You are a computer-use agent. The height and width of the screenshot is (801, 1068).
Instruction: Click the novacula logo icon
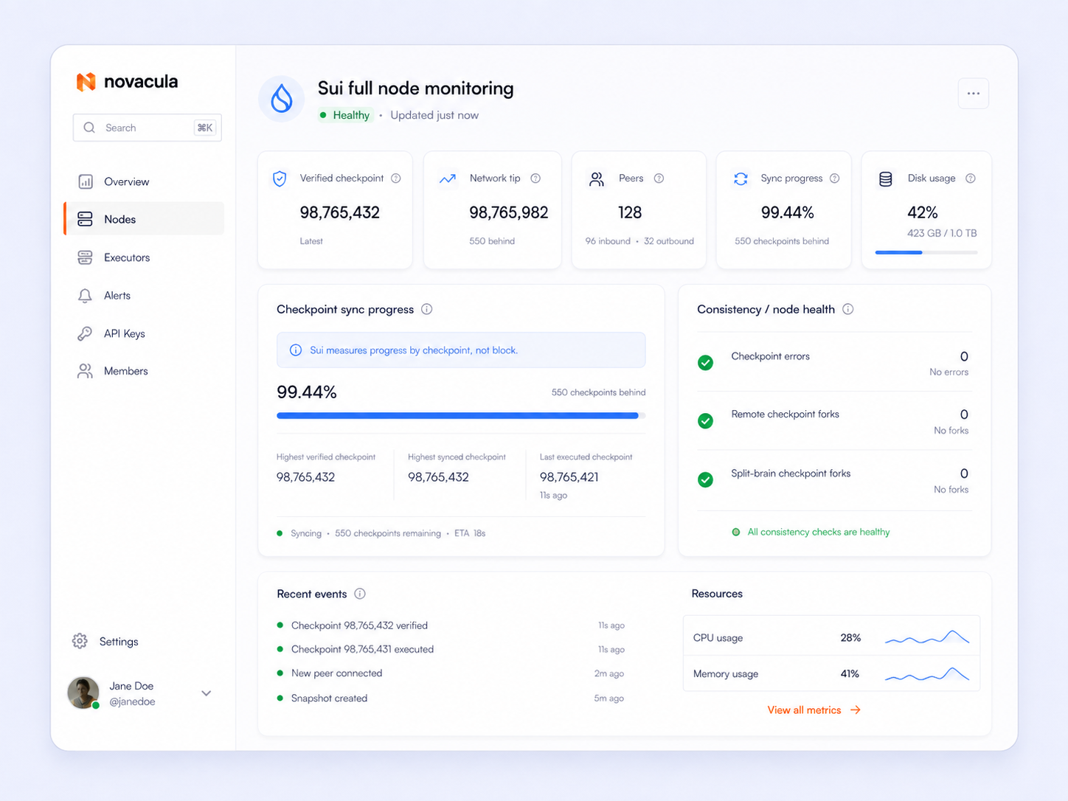86,82
